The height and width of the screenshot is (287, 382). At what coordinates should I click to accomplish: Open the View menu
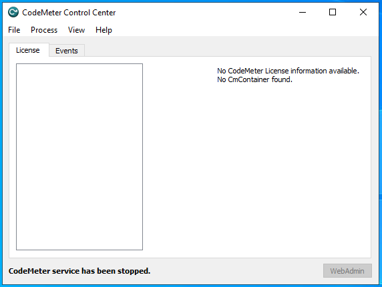tap(77, 30)
